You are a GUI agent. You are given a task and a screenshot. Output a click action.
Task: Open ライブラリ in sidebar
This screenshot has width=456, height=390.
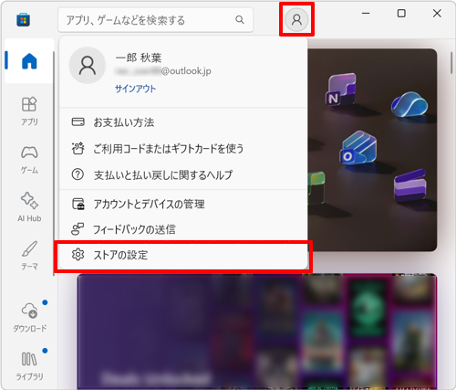tap(29, 366)
